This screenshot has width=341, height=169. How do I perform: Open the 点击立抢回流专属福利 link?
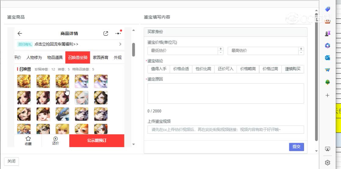coord(56,44)
